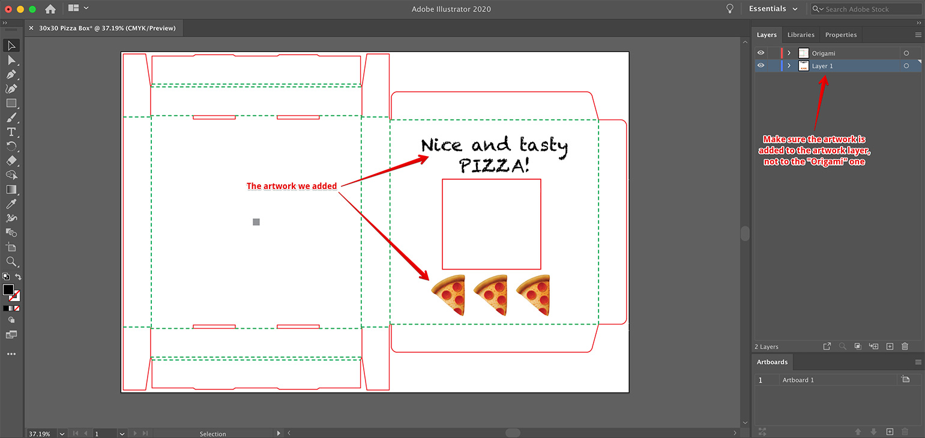Delete selected layer using the trash icon
Image resolution: width=925 pixels, height=438 pixels.
pos(905,346)
